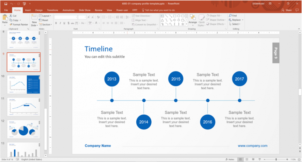Open the Section dropdown menu

(x=46, y=24)
